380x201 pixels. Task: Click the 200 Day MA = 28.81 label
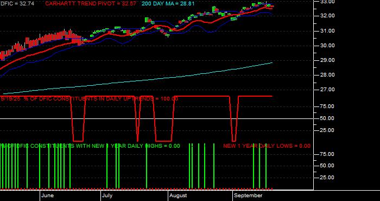[168, 4]
